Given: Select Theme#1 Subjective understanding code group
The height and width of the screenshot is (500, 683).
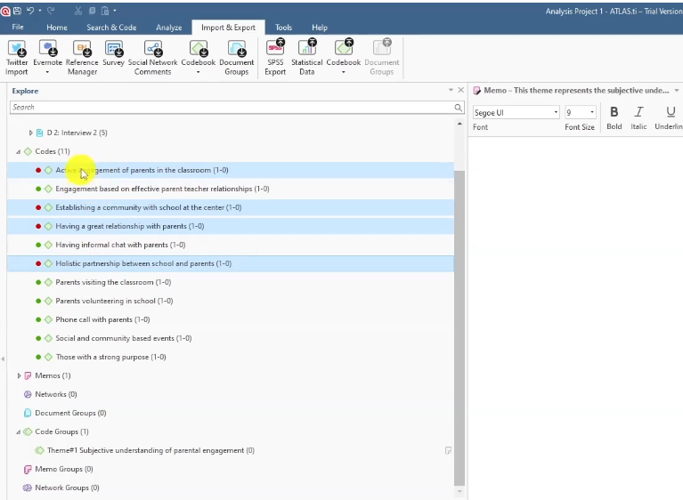Looking at the screenshot, I should coord(145,450).
